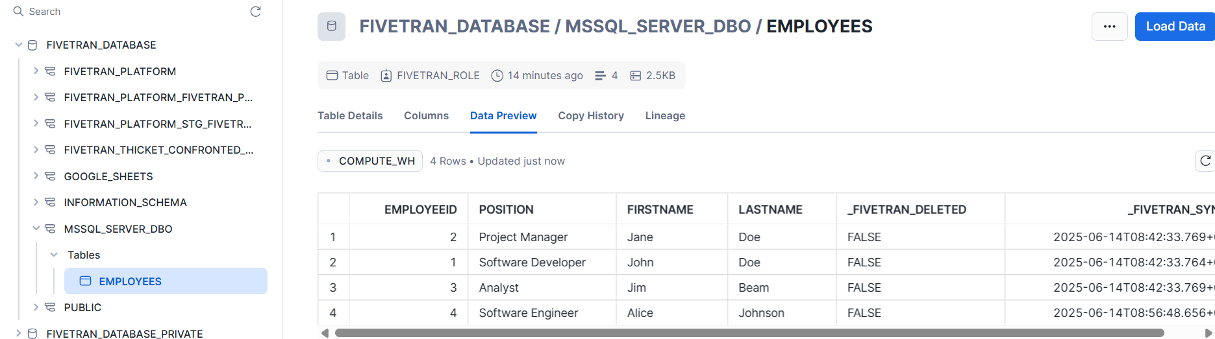Click the search magnifier icon
Viewport: 1215px width, 339px height.
point(18,12)
